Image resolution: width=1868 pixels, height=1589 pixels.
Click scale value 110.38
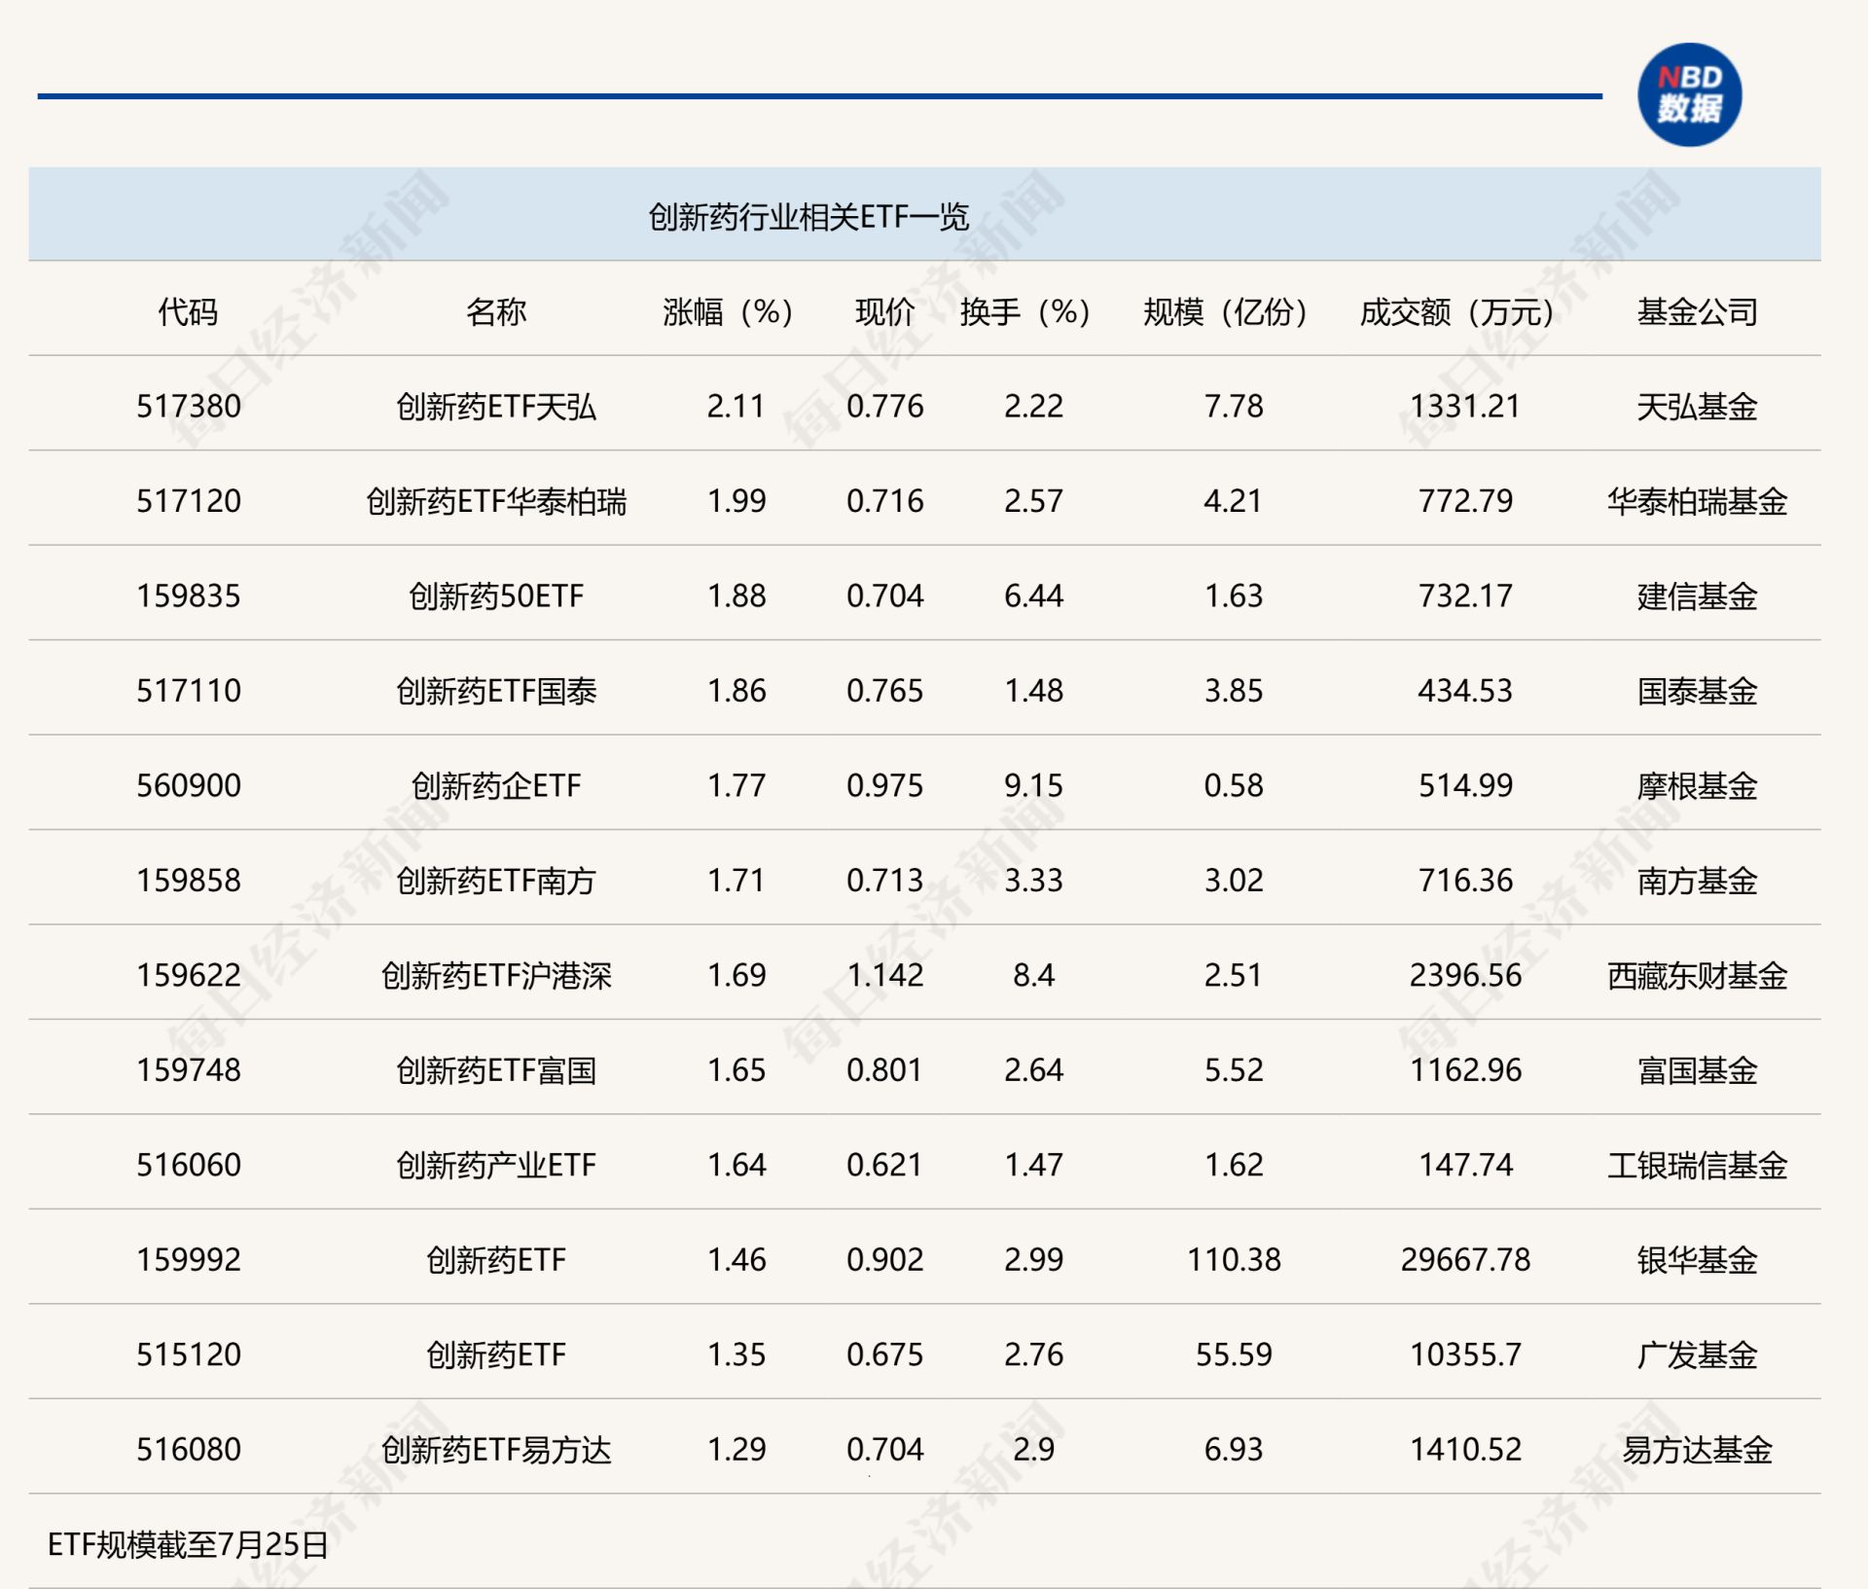click(x=1233, y=1259)
